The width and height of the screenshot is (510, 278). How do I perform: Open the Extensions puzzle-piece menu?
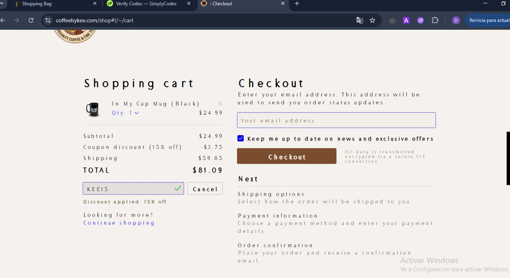(435, 20)
